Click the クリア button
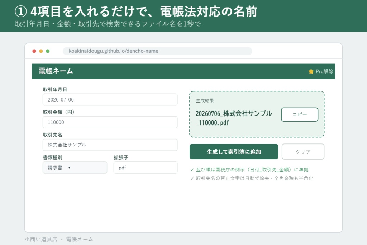Image resolution: width=367 pixels, height=245 pixels. coord(303,151)
